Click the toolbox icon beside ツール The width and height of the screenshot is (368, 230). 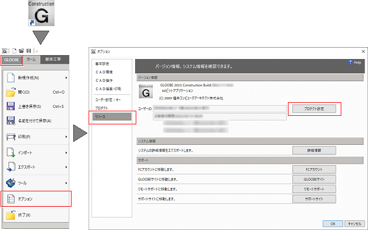click(x=11, y=183)
